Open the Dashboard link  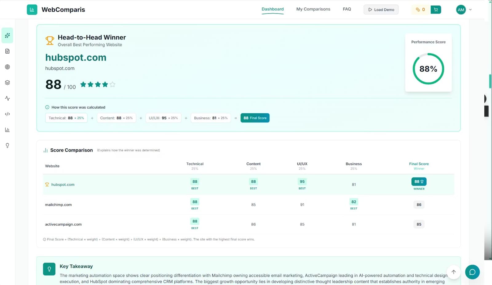click(x=272, y=9)
